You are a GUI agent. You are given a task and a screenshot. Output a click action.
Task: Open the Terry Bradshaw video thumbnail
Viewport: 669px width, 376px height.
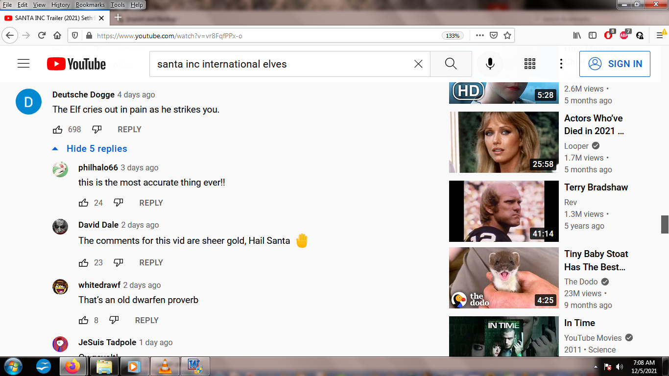tap(504, 211)
